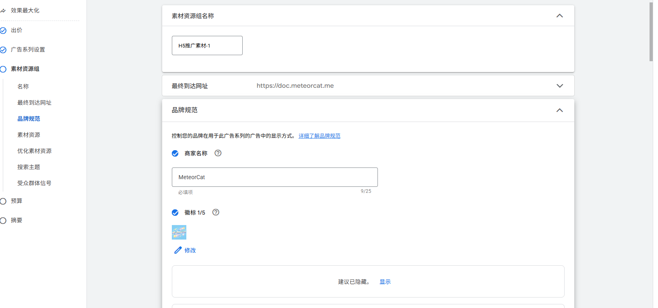The width and height of the screenshot is (658, 308).
Task: Click the 品牌规范 section heading
Action: point(185,110)
